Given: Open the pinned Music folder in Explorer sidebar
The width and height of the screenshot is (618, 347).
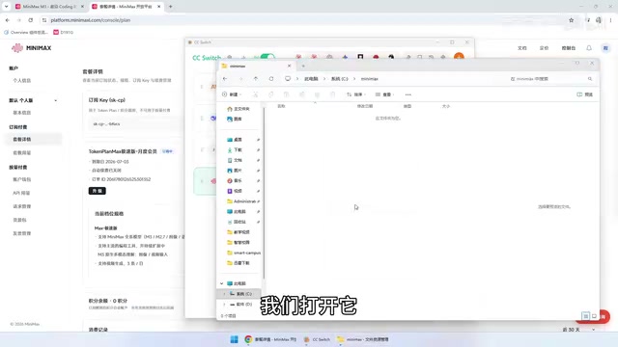Looking at the screenshot, I should (x=235, y=180).
